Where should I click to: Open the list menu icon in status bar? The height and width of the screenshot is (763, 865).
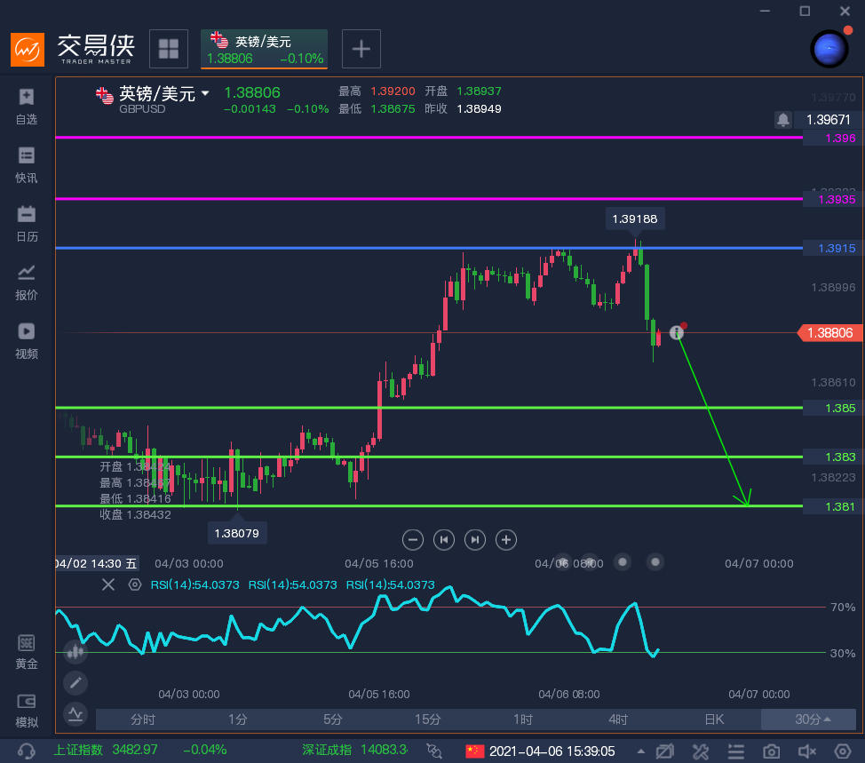click(x=736, y=751)
